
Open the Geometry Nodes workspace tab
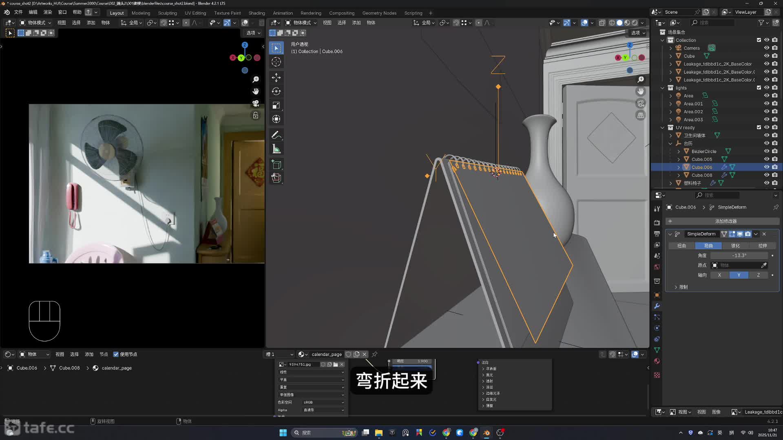click(379, 13)
